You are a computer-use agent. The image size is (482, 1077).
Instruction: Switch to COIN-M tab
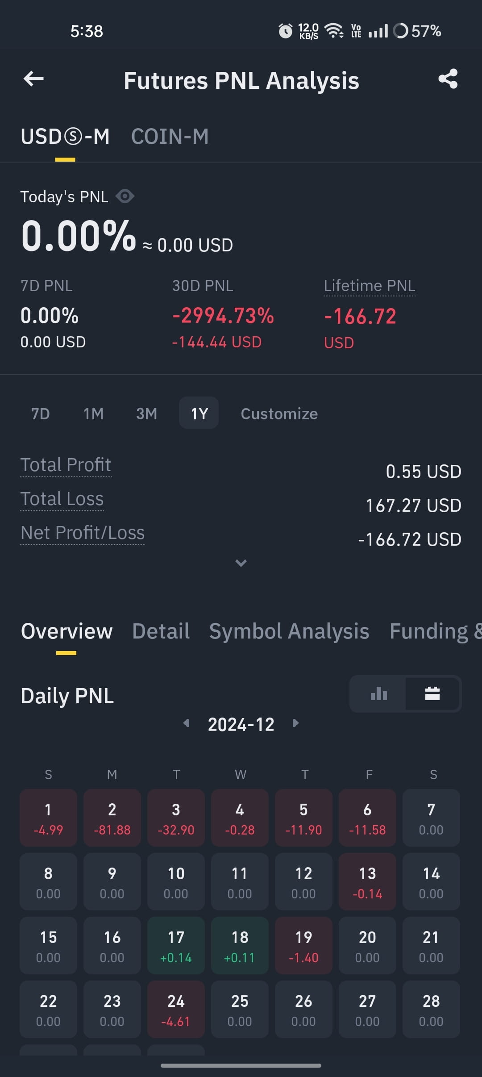coord(170,137)
